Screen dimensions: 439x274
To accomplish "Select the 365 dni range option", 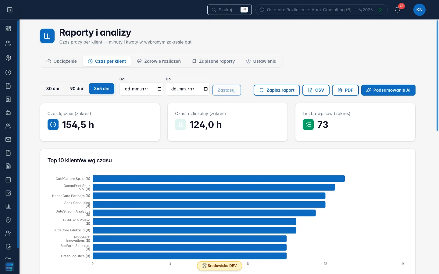I will point(102,89).
